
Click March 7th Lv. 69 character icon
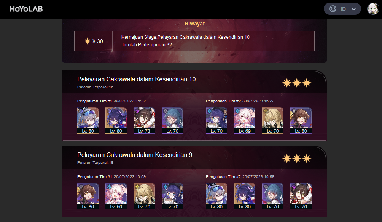[x=245, y=121]
